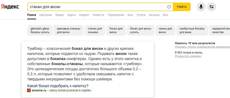Click the Яндекс logo
Viewport: 230px width, 98px height.
pyautogui.click(x=10, y=7)
